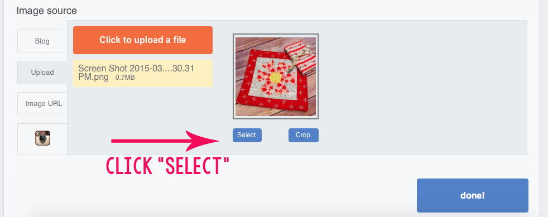548x217 pixels.
Task: Click the blue done! button
Action: pos(473,195)
